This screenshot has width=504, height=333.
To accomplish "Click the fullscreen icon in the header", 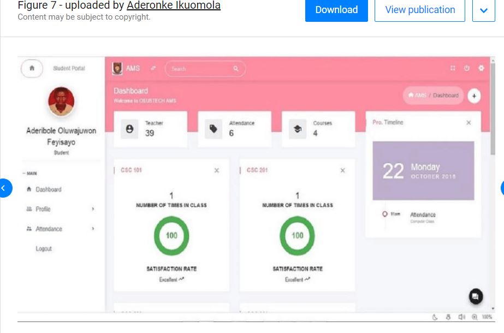I will coord(453,68).
